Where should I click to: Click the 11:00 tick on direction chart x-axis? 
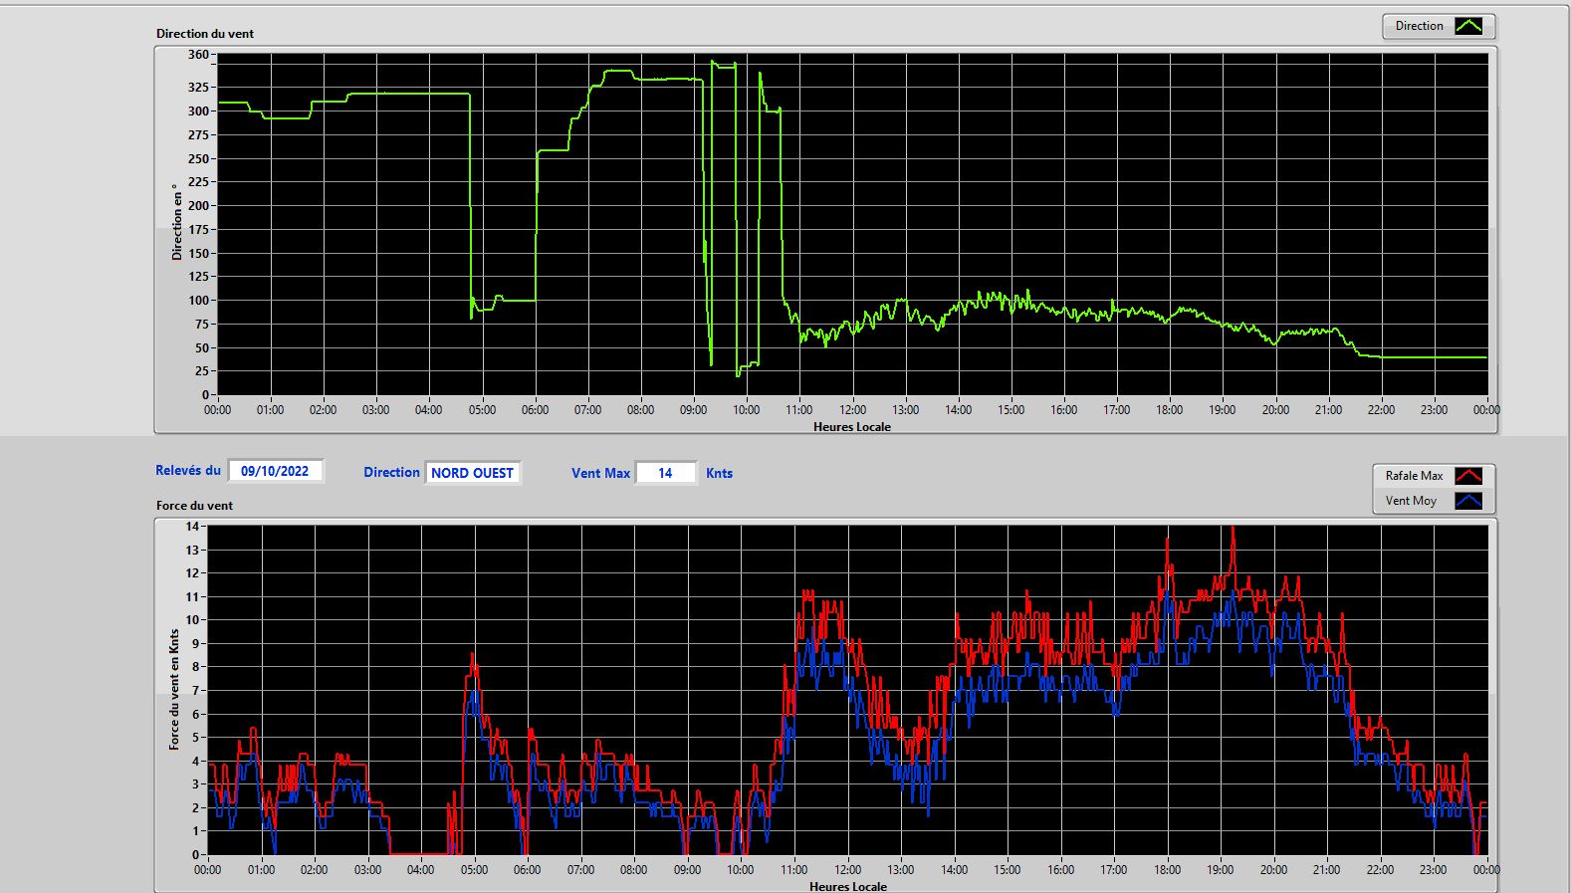[799, 409]
